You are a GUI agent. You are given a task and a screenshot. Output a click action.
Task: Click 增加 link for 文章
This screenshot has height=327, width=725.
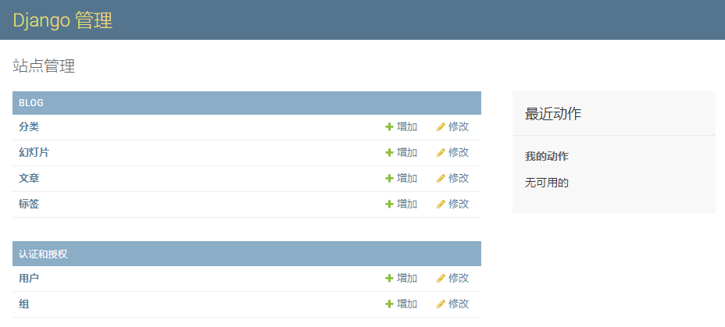point(407,178)
